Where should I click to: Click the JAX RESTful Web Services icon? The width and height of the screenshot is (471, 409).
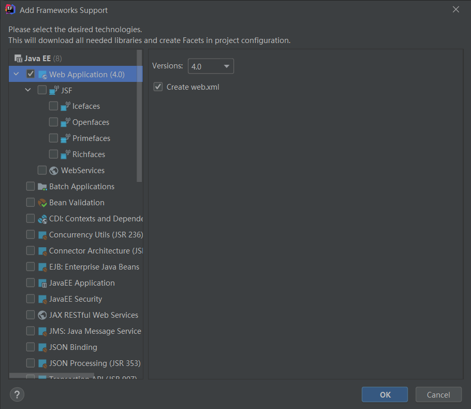pos(42,315)
